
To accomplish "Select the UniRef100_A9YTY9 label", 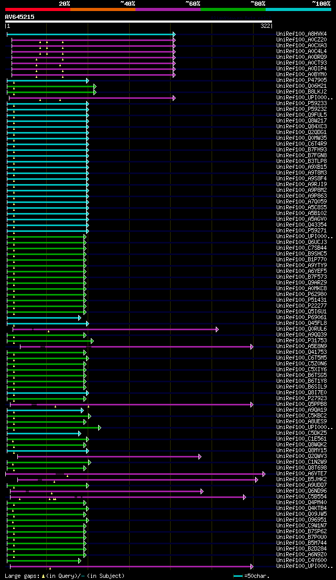I will [x=301, y=265].
